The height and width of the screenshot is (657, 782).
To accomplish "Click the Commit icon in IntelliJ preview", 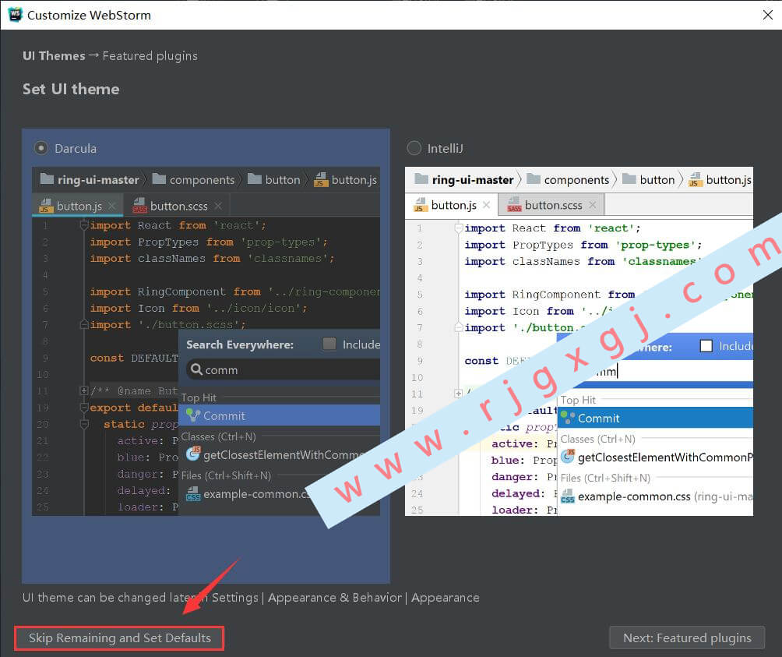I will pyautogui.click(x=568, y=418).
